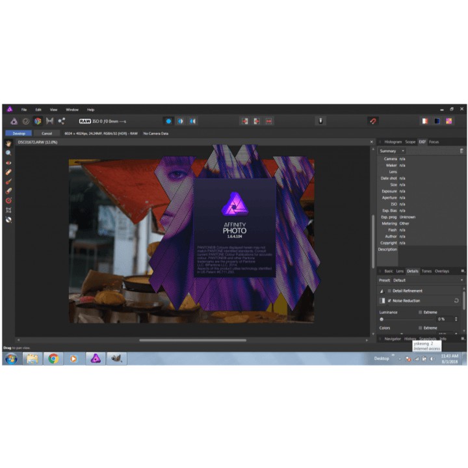Click the Develop button
The height and width of the screenshot is (468, 468).
tap(19, 133)
